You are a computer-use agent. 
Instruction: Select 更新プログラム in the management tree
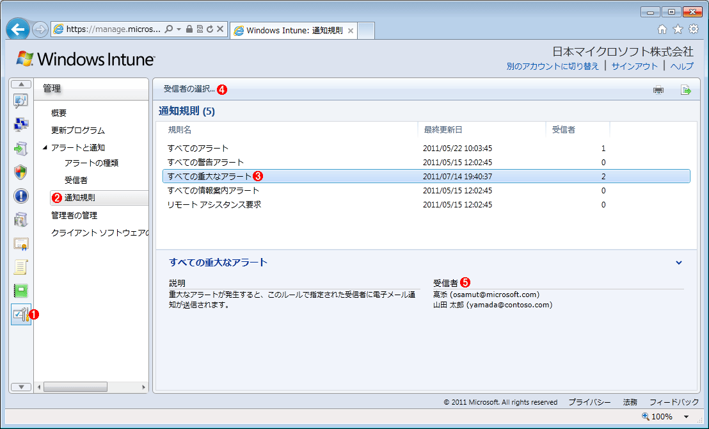point(78,131)
